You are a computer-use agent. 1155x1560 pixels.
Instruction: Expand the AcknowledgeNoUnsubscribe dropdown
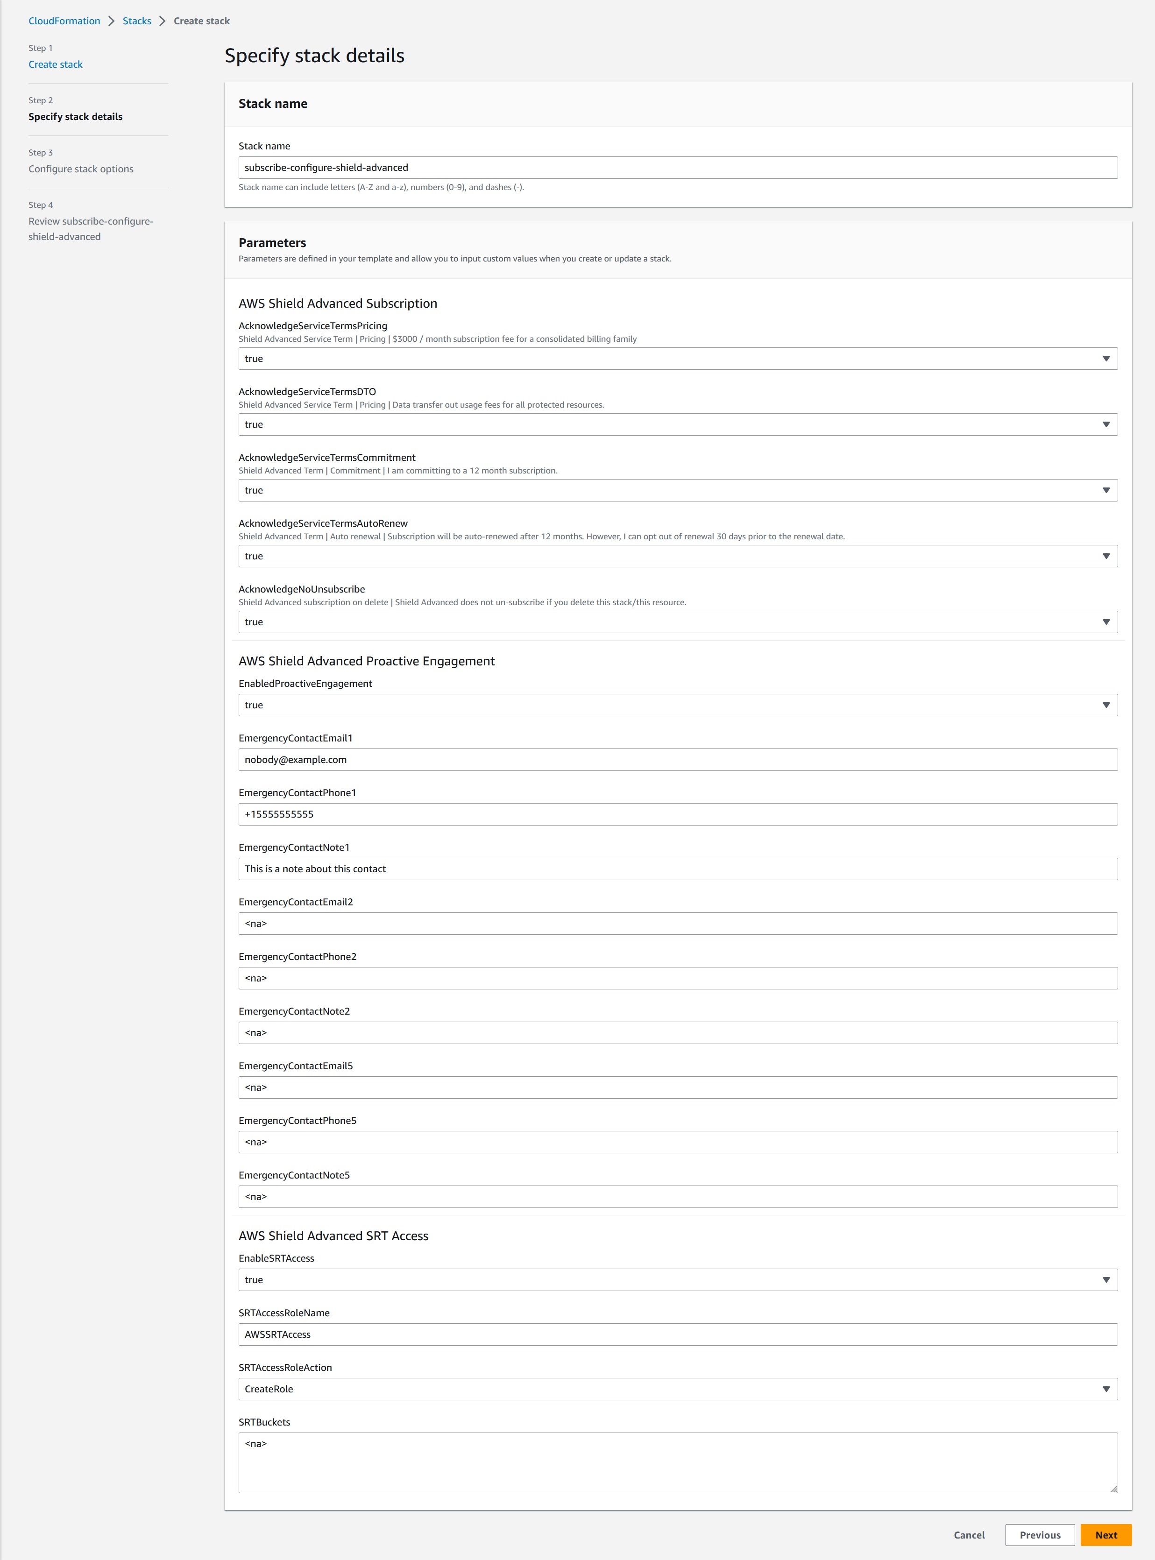pyautogui.click(x=678, y=622)
